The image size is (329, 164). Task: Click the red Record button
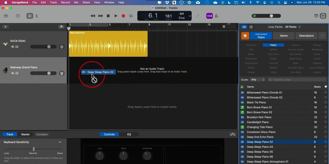point(123,16)
